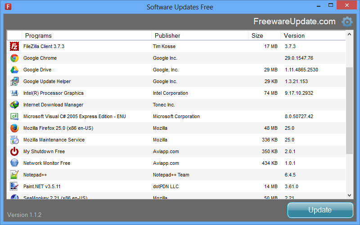This screenshot has width=360, height=225.
Task: Click the 336 KB size cell
Action: click(270, 140)
